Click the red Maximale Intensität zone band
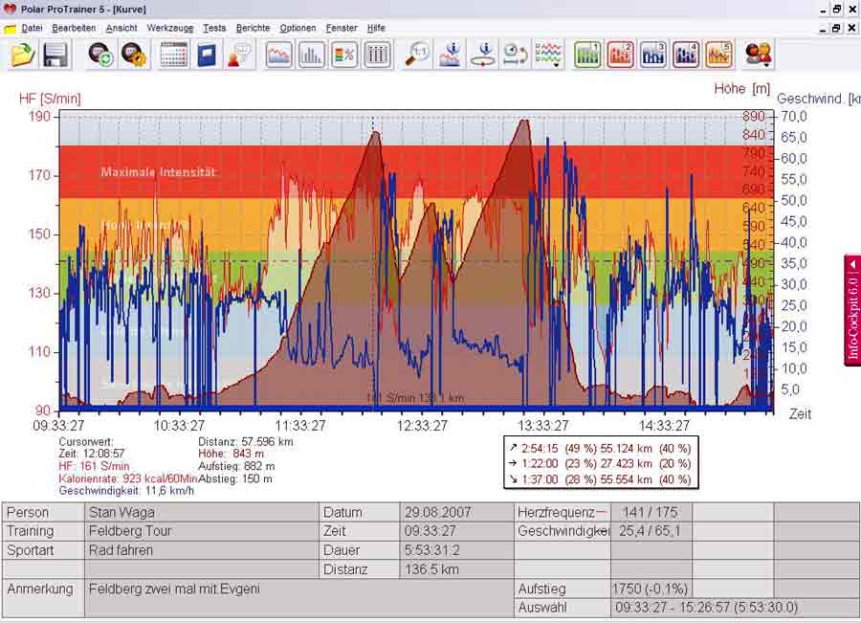The image size is (861, 623). [158, 172]
